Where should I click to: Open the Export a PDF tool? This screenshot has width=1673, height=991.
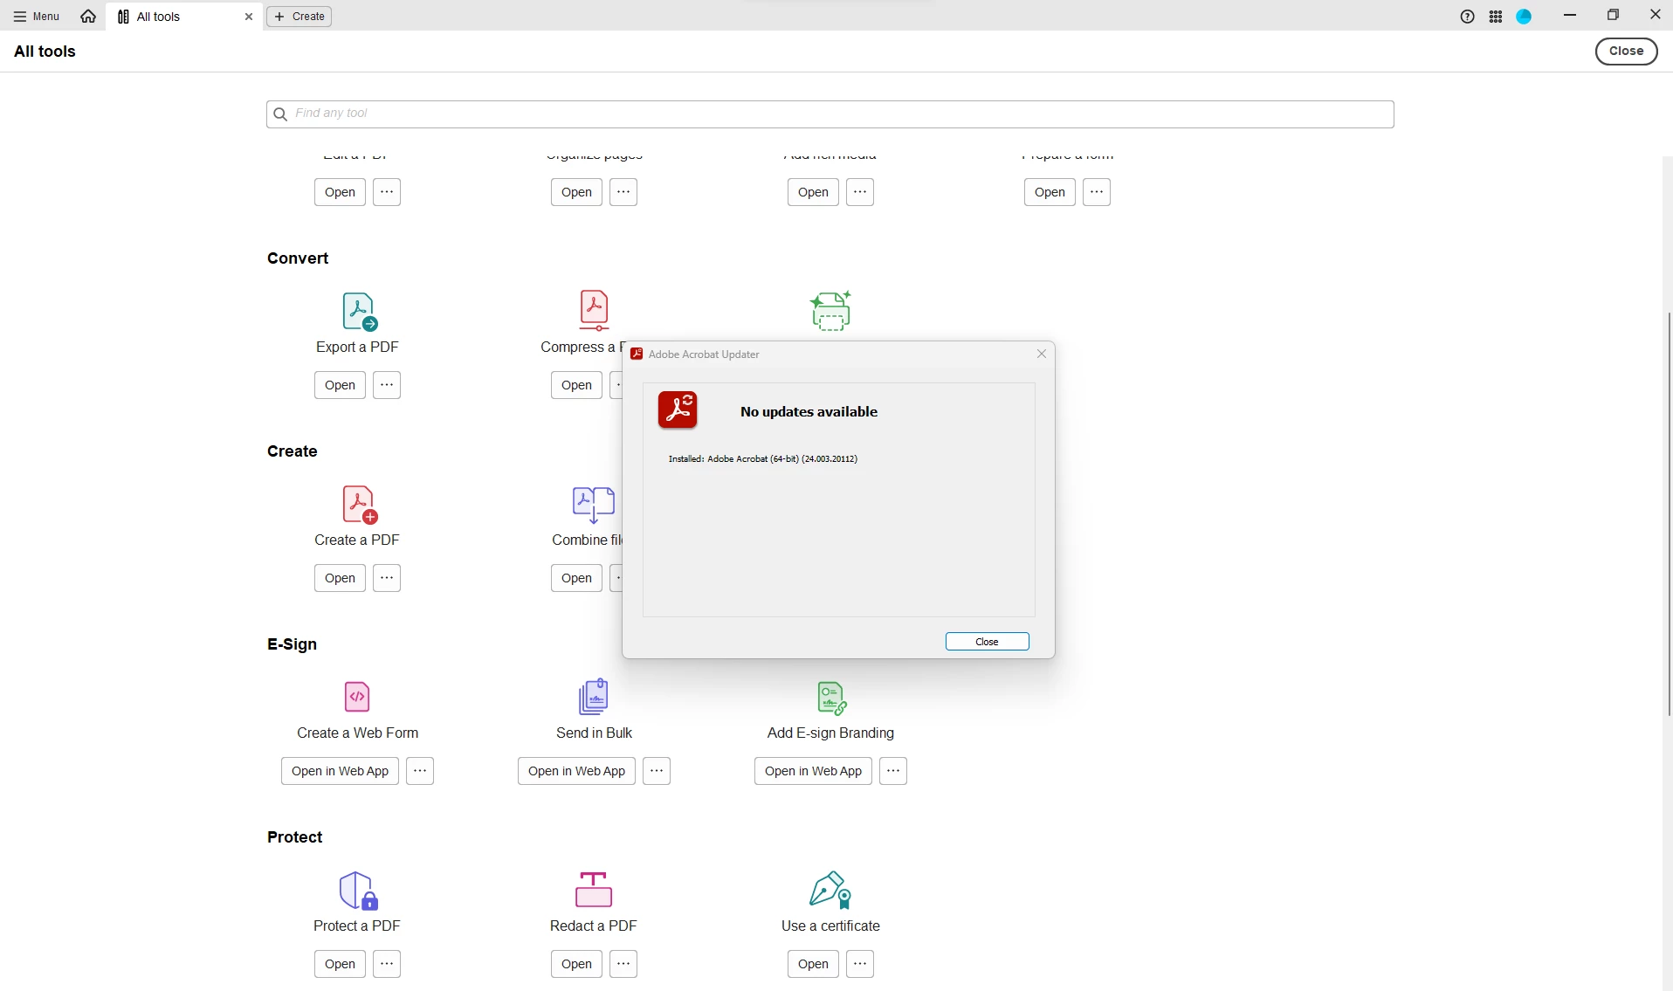click(x=340, y=385)
